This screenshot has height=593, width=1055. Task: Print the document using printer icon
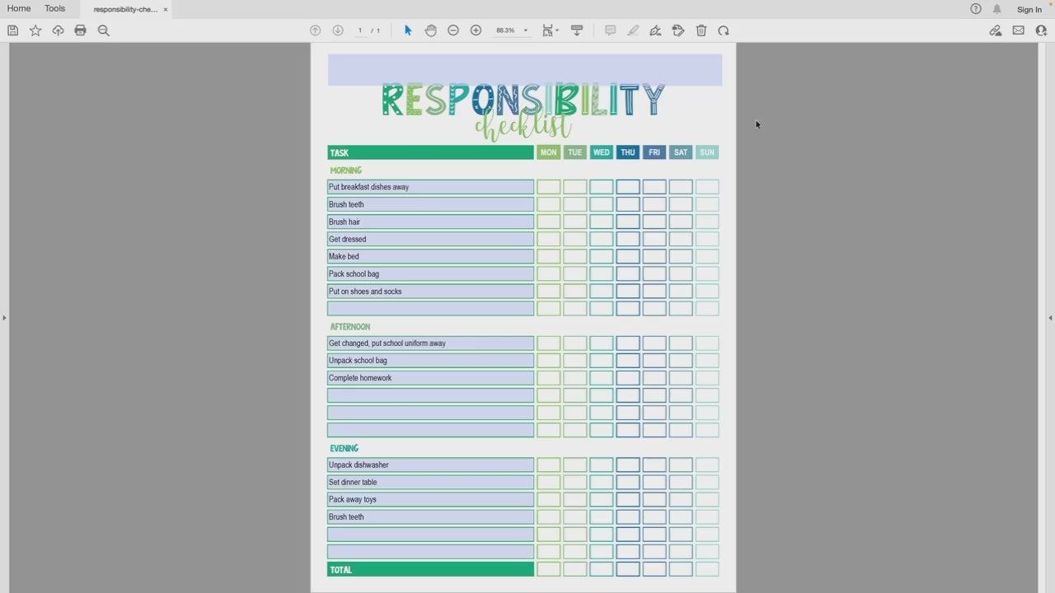click(x=80, y=30)
